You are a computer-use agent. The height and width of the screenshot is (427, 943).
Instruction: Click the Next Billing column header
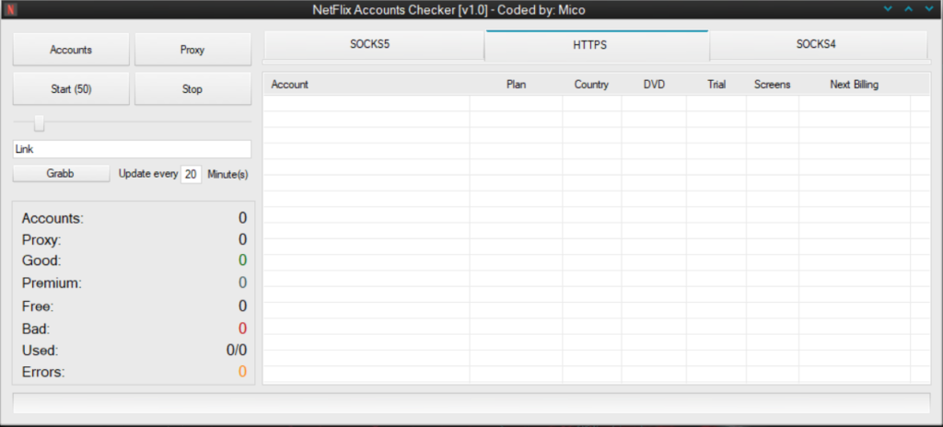pyautogui.click(x=855, y=84)
